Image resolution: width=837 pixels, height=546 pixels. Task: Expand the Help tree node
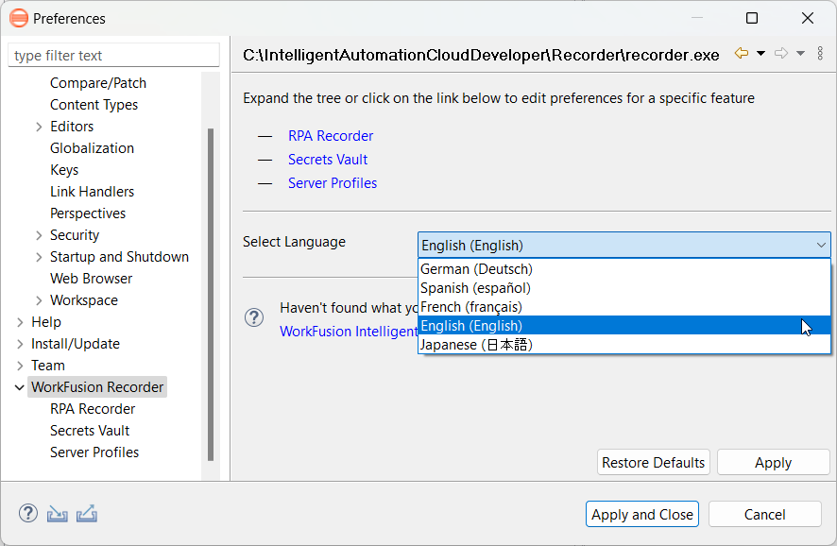tap(20, 322)
